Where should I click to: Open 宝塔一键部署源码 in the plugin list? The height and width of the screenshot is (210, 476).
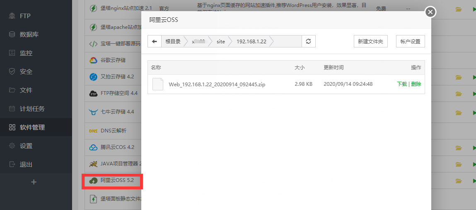click(x=120, y=43)
